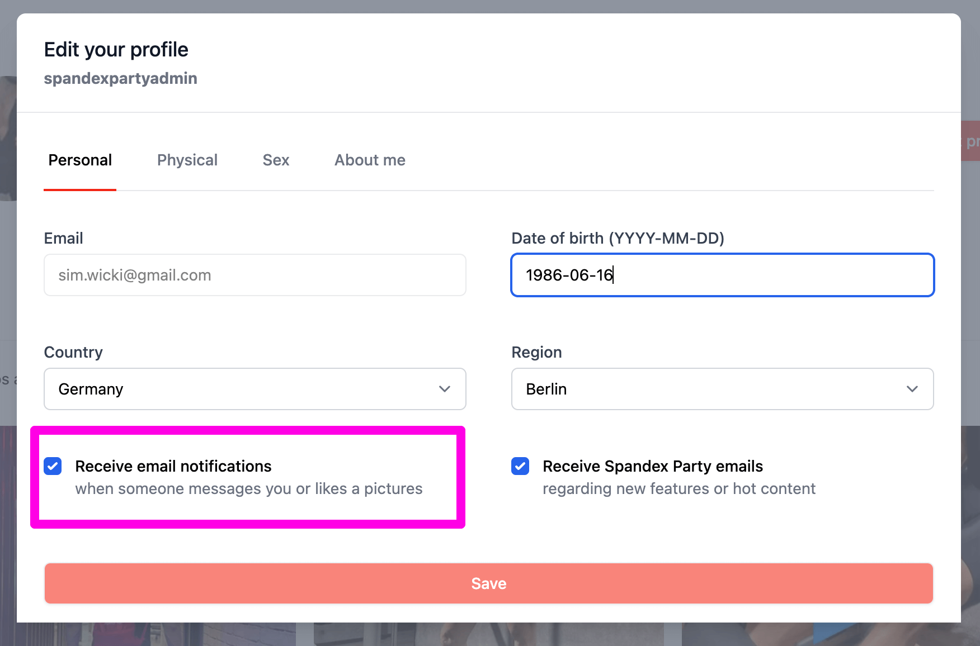The width and height of the screenshot is (980, 646).
Task: Click the chevron arrow in Region selector
Action: (912, 389)
